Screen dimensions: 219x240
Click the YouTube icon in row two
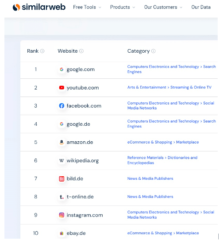pyautogui.click(x=61, y=88)
